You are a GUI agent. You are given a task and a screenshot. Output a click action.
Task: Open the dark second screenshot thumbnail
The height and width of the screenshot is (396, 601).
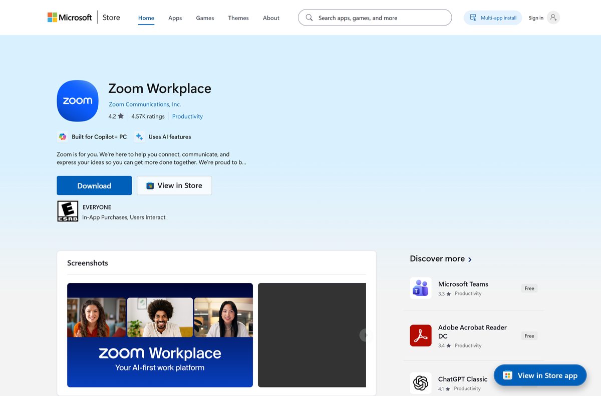tap(312, 335)
